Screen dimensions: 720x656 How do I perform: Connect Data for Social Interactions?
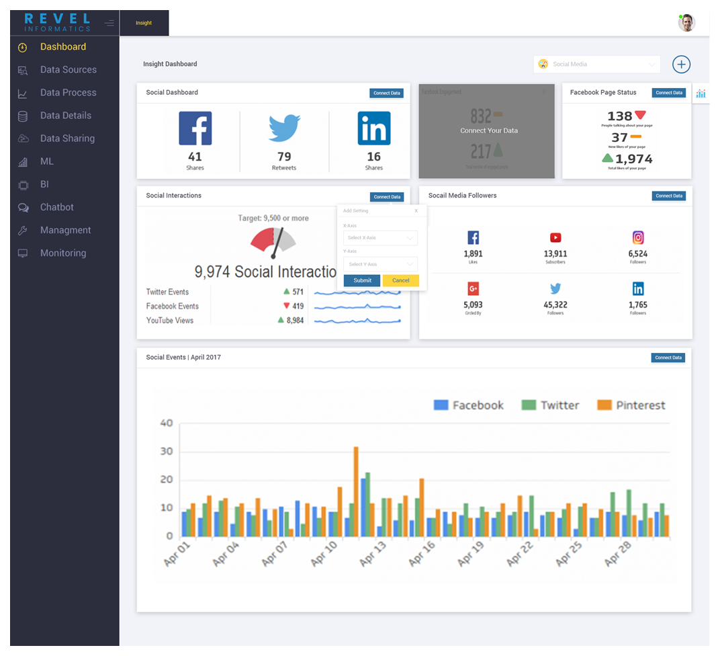(387, 197)
